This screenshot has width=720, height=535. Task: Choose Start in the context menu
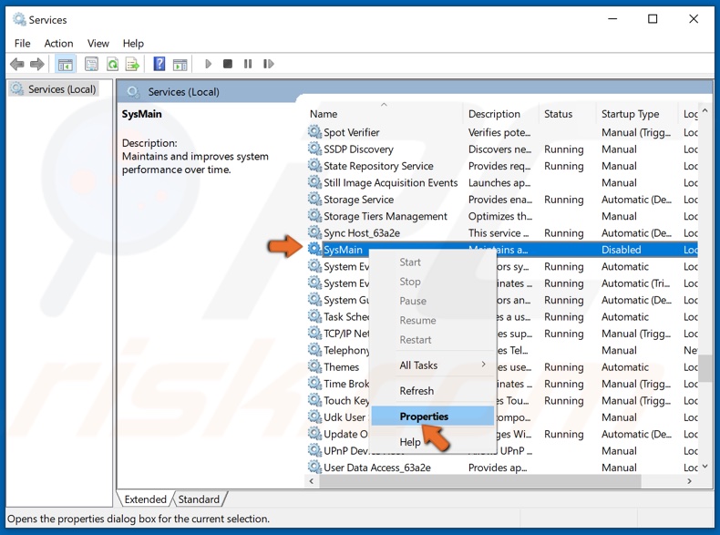[x=433, y=262]
